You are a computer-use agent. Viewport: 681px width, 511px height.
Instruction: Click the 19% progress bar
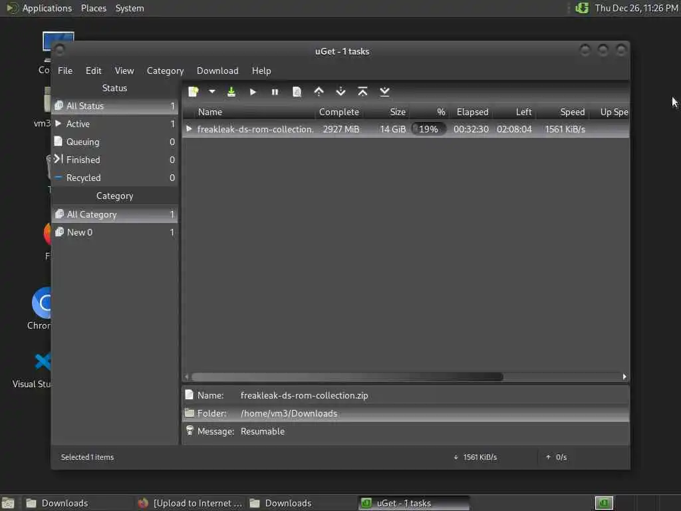[428, 129]
